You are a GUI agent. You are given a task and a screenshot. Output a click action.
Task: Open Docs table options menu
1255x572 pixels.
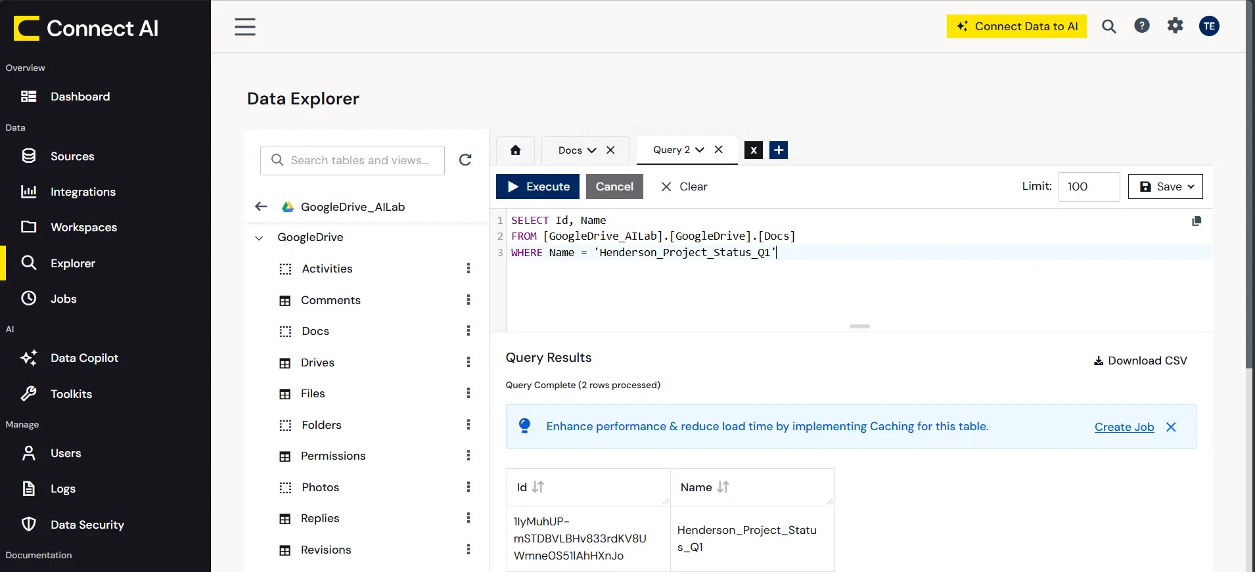[x=468, y=330]
